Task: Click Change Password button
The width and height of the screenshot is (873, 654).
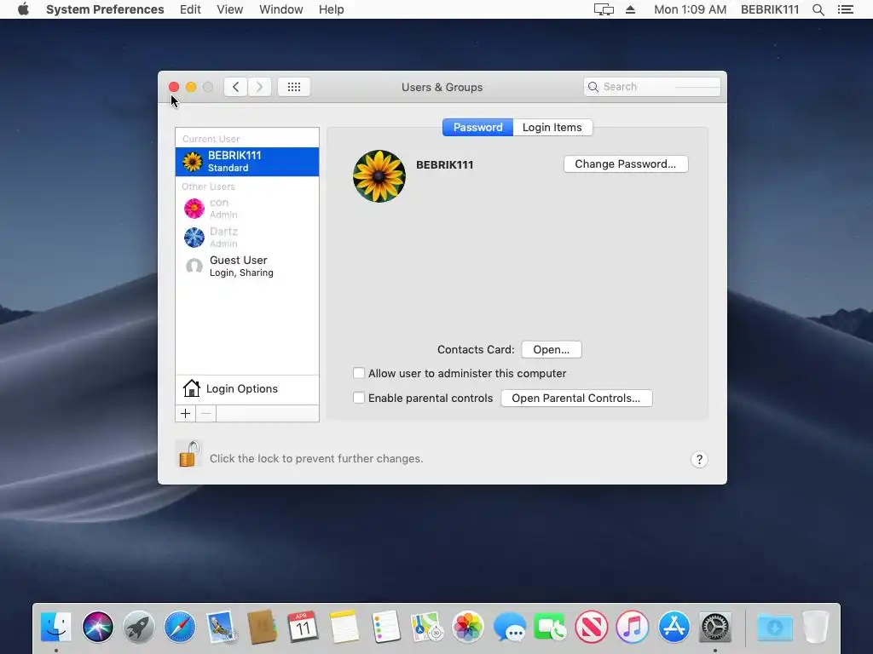Action: coord(626,164)
